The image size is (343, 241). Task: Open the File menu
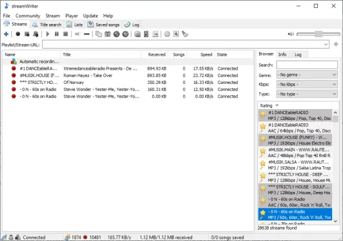coord(6,16)
